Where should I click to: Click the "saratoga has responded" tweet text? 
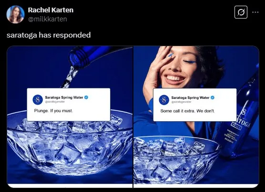pos(49,35)
